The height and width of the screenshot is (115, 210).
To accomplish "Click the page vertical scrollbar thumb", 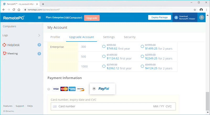I will point(207,101).
